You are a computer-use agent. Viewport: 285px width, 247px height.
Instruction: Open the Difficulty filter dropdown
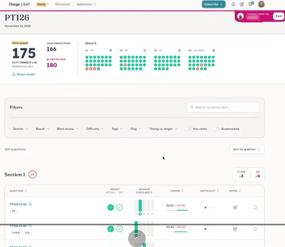point(95,129)
